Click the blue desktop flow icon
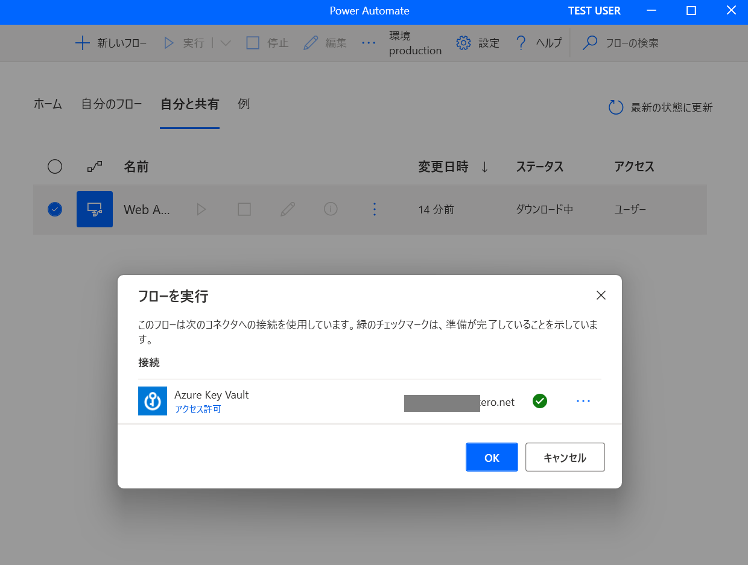 coord(95,209)
